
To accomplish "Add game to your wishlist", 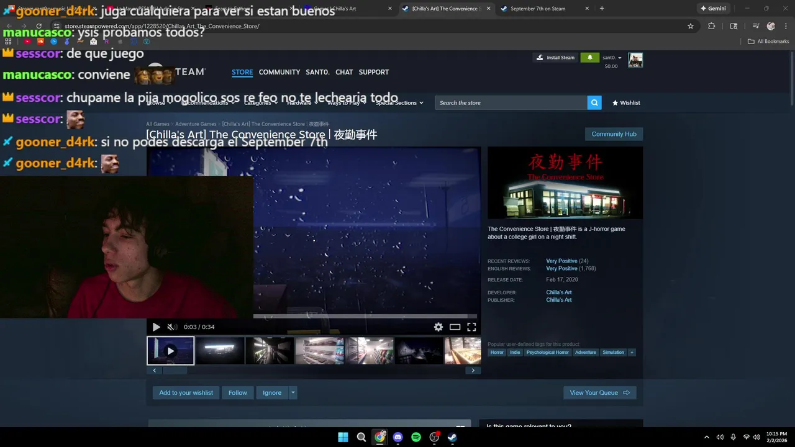I will [186, 392].
